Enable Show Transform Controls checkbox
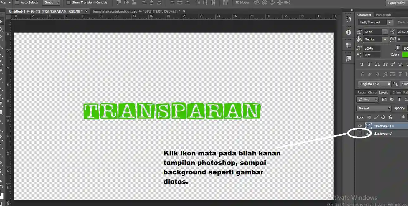This screenshot has width=408, height=206. [x=68, y=3]
